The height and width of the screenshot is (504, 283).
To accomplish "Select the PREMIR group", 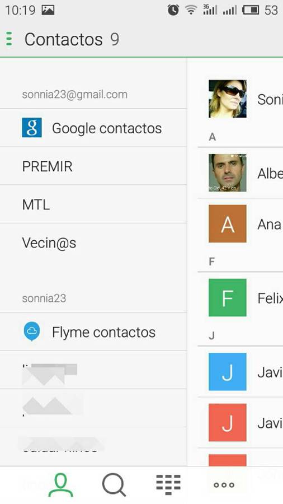I will (x=93, y=166).
